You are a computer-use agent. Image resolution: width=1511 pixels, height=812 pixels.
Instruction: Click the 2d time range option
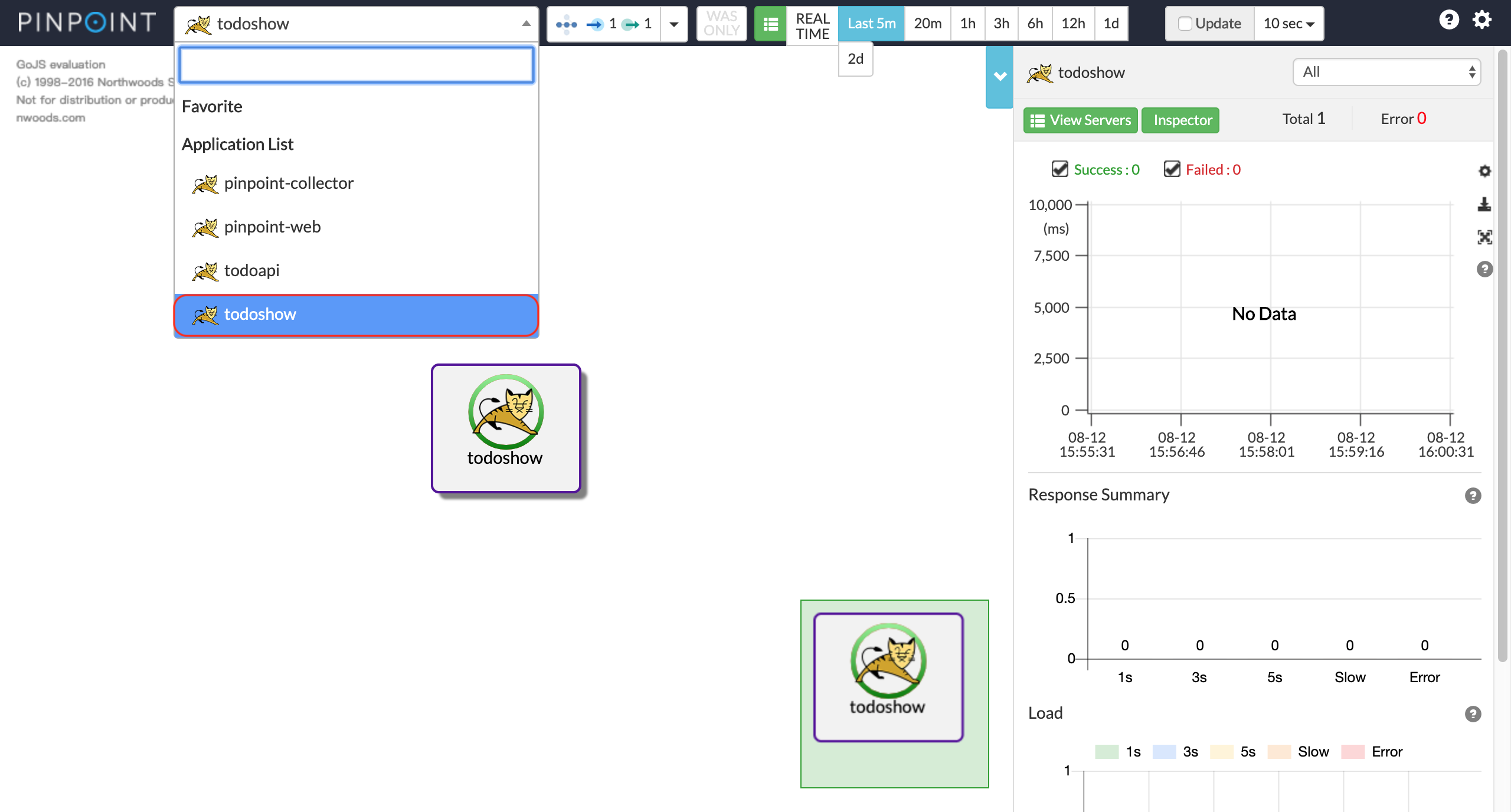coord(855,58)
